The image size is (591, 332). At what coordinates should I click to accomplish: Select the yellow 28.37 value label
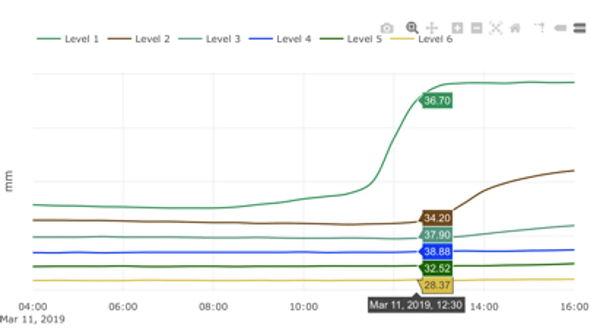pyautogui.click(x=436, y=285)
